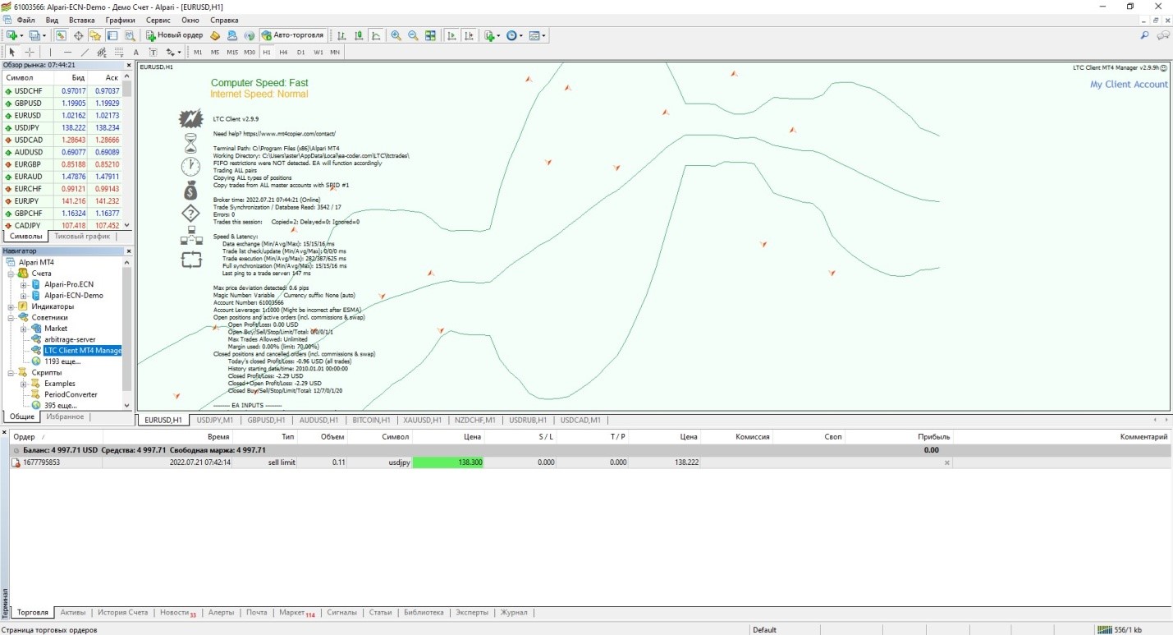Toggle the Navigator panel icon

click(x=95, y=35)
